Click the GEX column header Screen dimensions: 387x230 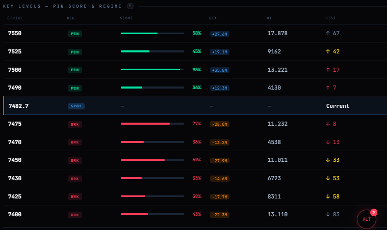(213, 18)
